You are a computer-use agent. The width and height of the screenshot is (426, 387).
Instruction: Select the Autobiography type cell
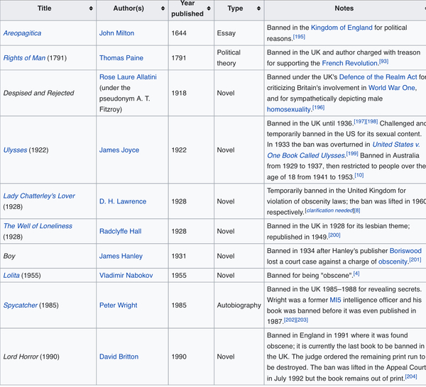coord(239,305)
